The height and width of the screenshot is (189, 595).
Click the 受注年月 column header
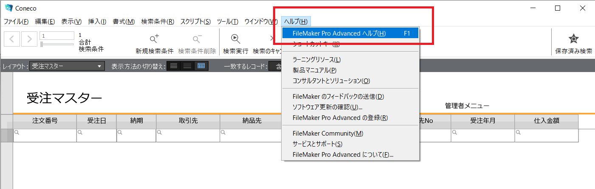point(483,121)
